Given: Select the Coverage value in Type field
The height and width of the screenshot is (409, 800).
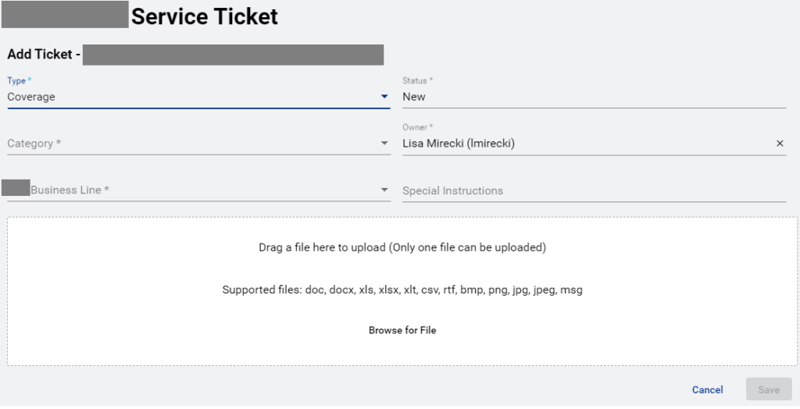Looking at the screenshot, I should pos(31,97).
